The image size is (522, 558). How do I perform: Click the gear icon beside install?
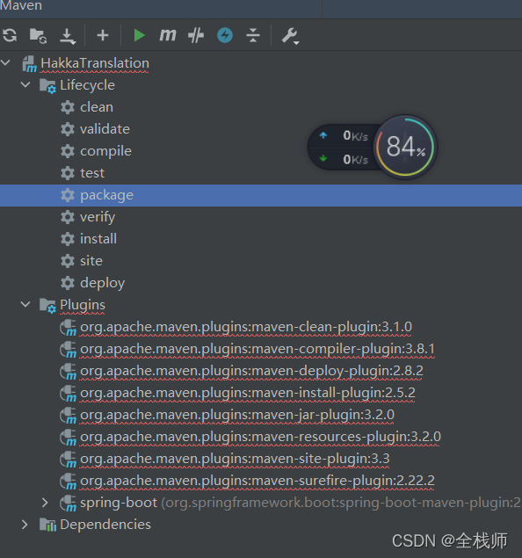pos(68,239)
